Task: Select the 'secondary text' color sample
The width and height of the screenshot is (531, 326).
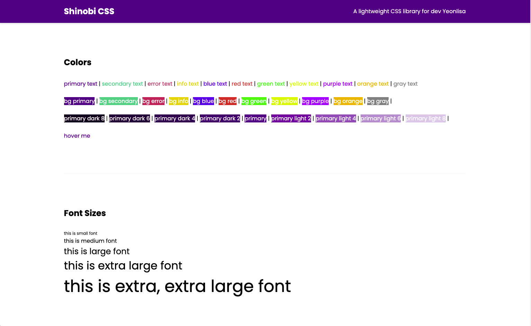Action: [122, 84]
